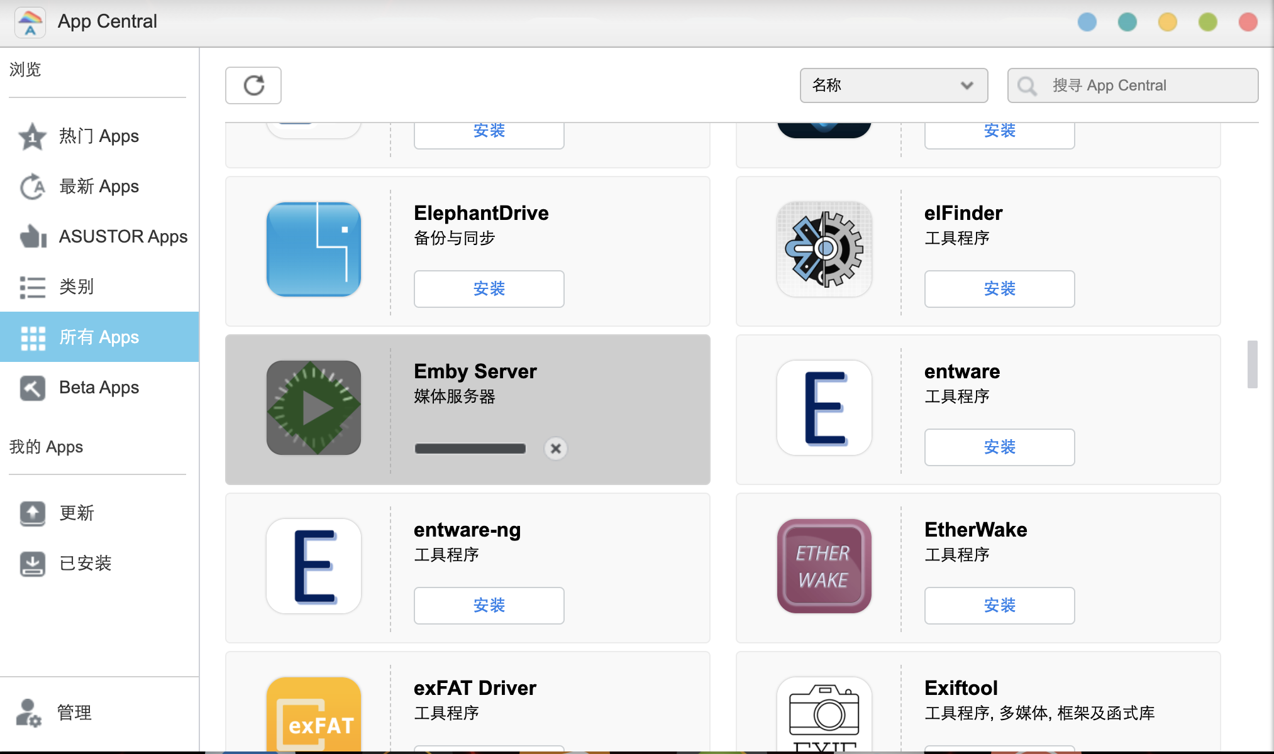1274x754 pixels.
Task: Click the green window control dot
Action: 1208,22
